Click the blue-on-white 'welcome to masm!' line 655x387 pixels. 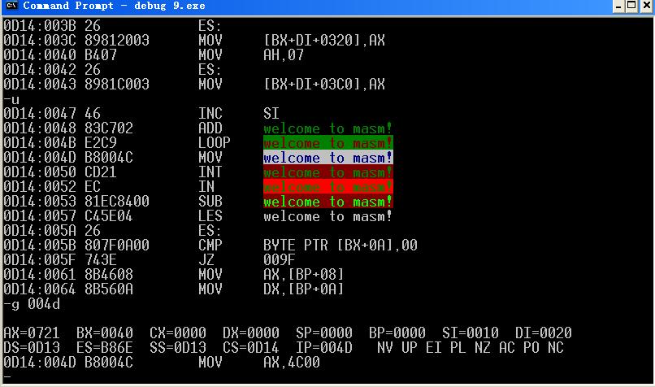[328, 158]
